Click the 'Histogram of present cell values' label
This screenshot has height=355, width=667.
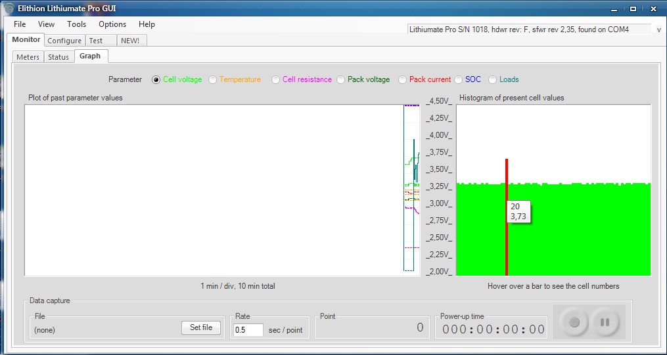point(512,98)
